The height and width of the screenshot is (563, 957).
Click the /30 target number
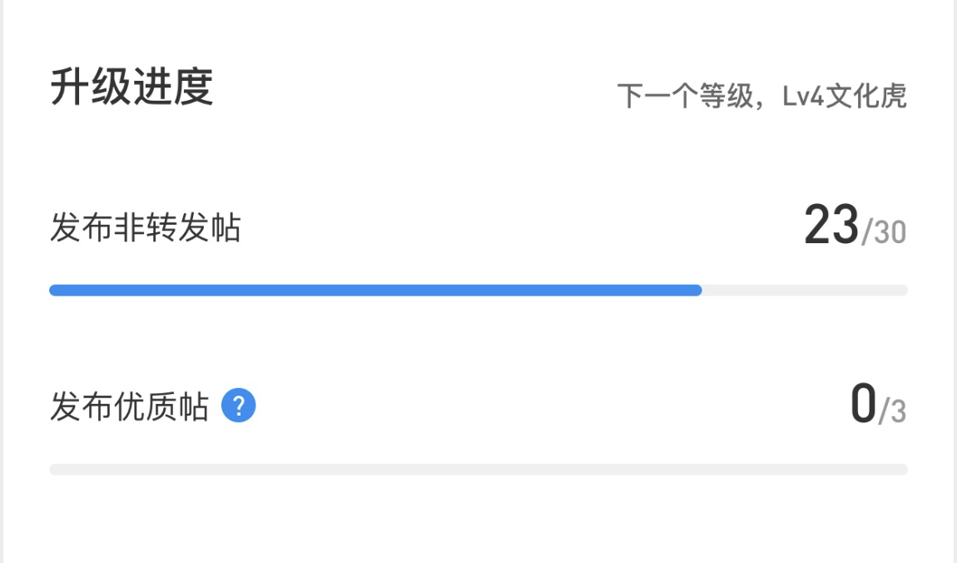point(884,233)
